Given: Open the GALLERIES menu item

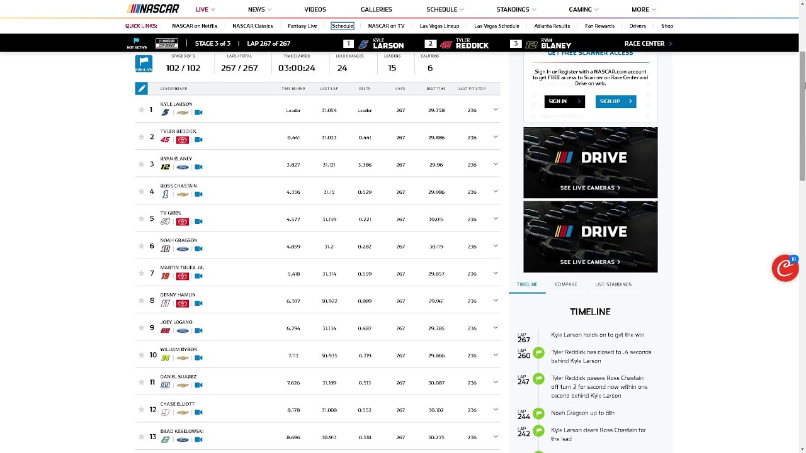Looking at the screenshot, I should coord(376,9).
